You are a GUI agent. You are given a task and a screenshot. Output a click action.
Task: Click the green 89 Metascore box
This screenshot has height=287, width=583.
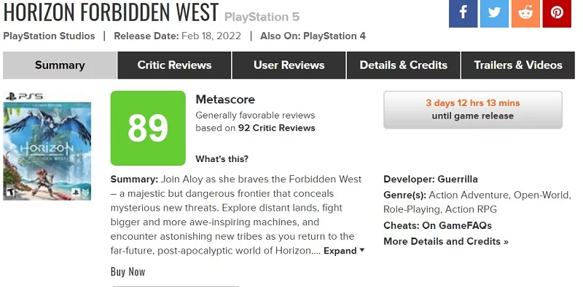pos(148,128)
